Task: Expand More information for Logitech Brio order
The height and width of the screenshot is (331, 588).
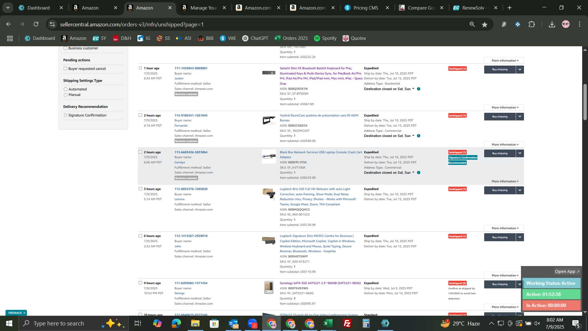Action: pos(504,228)
